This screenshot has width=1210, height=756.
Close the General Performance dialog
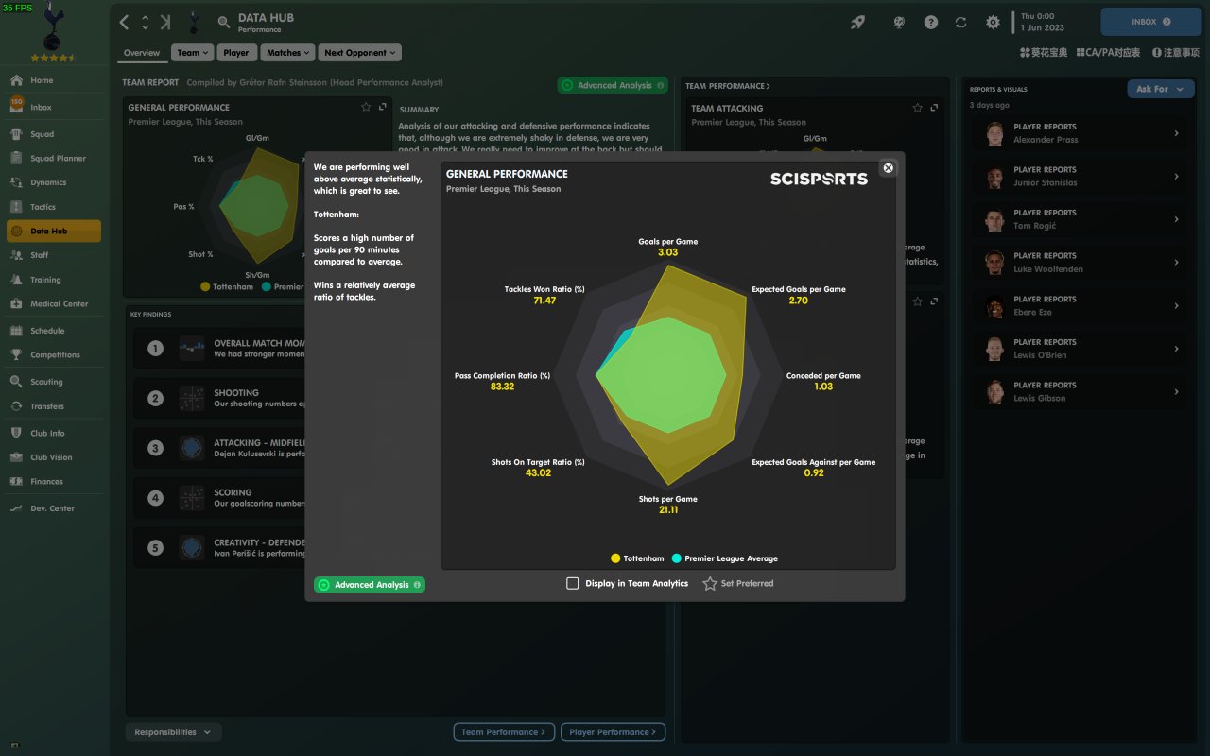tap(888, 168)
